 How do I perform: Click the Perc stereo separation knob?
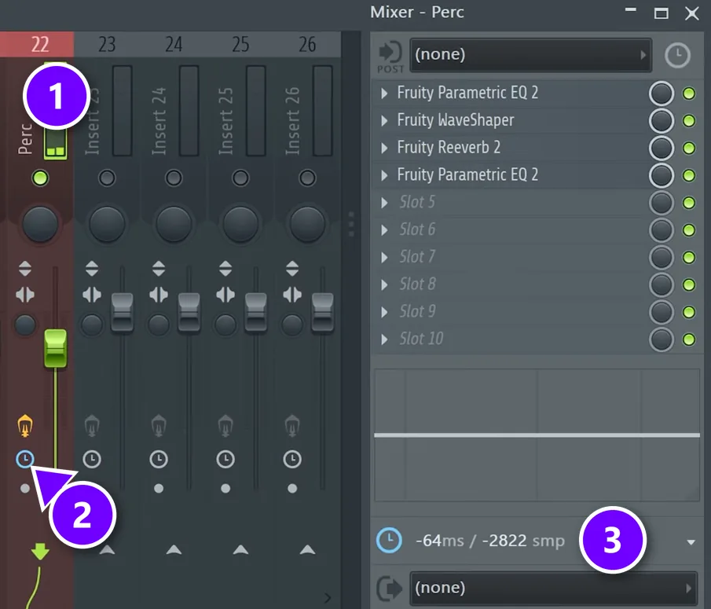pos(25,325)
